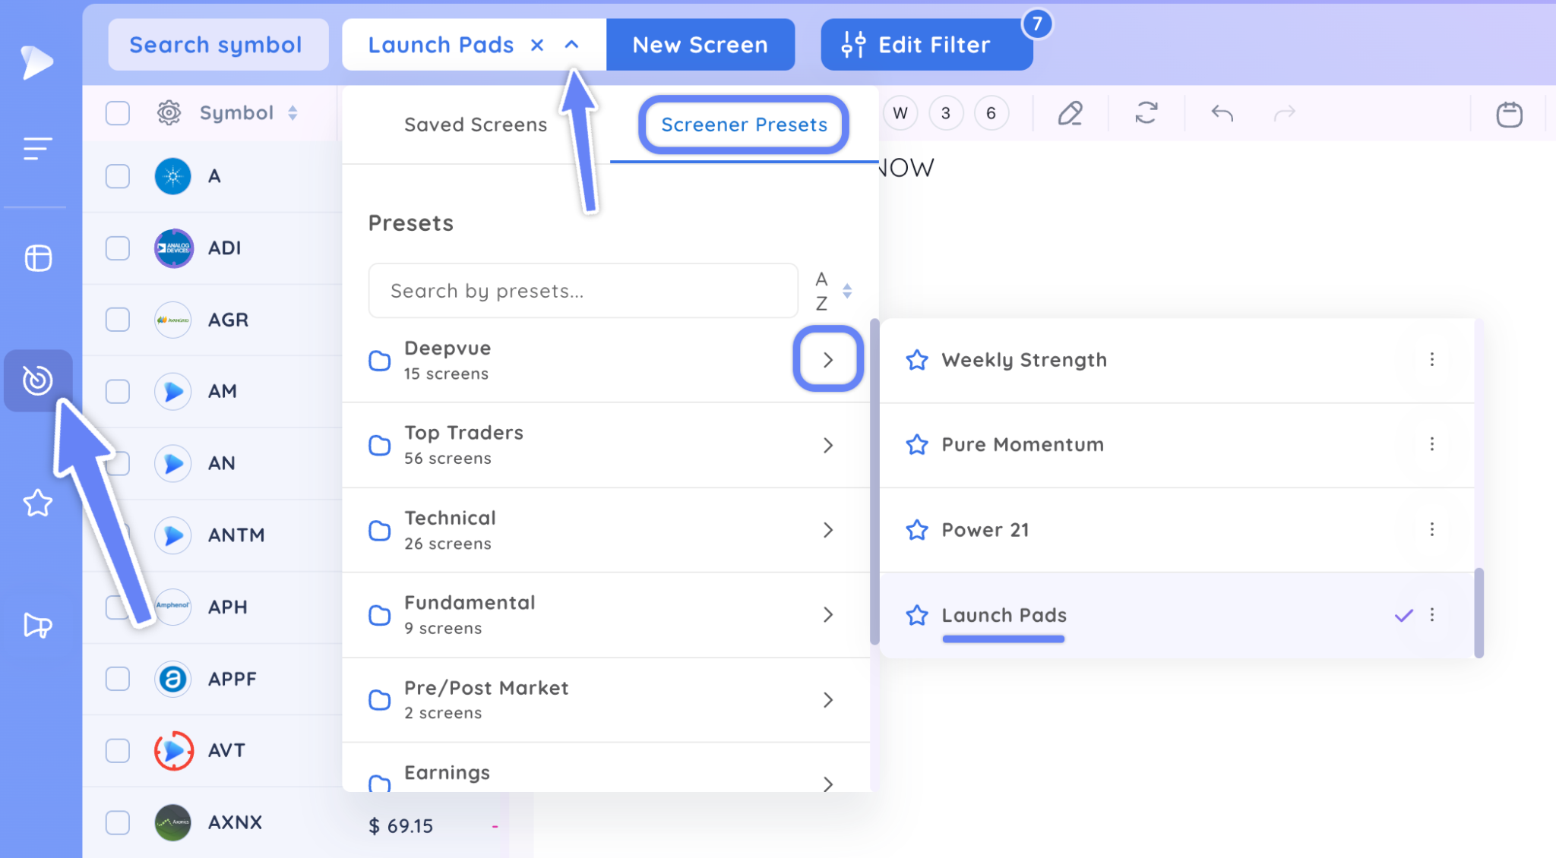This screenshot has height=858, width=1556.
Task: Switch to the Saved Screens tab
Action: (475, 125)
